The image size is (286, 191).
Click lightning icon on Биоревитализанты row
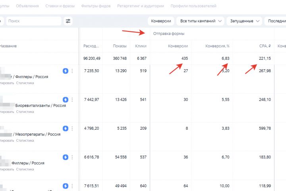(66, 99)
